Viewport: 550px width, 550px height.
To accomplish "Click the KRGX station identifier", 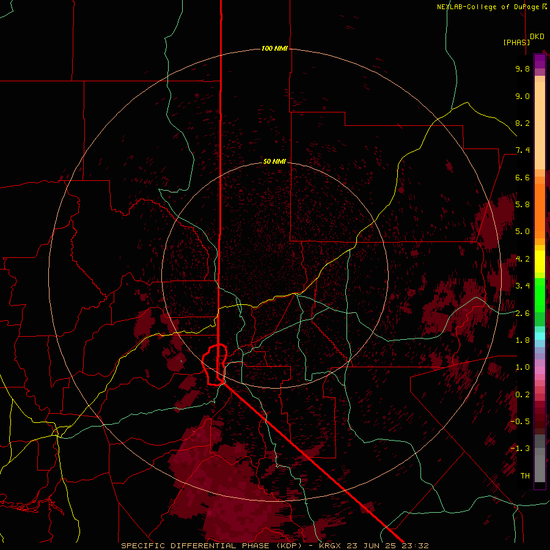I will click(331, 546).
